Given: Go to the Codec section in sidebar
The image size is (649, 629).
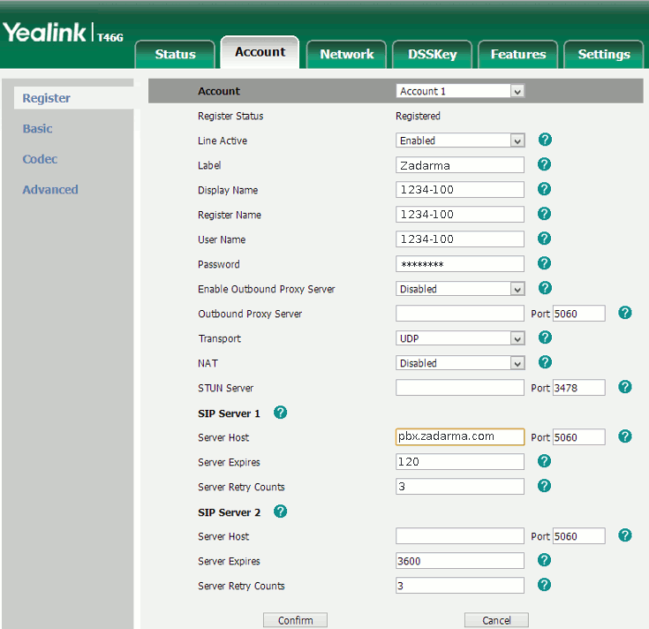Looking at the screenshot, I should coord(40,159).
